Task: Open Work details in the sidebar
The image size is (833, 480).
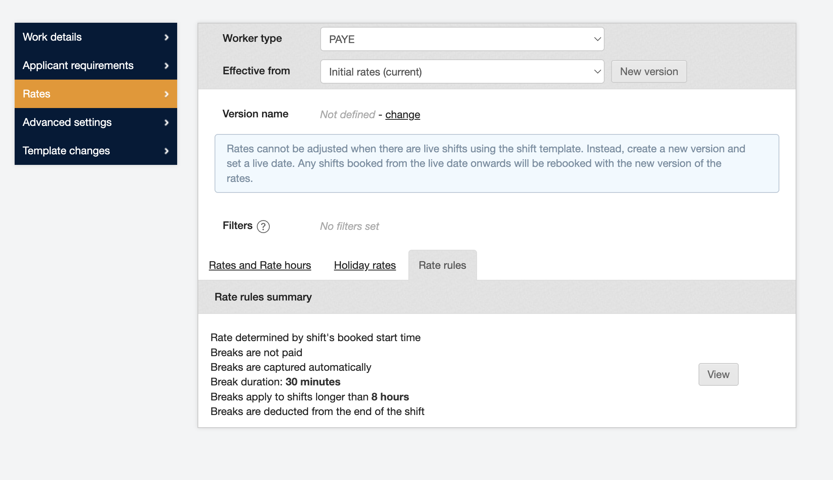Action: [x=52, y=37]
